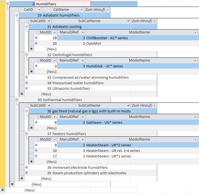Expand the GaSteam - UG* series row
The width and height of the screenshot is (199, 195).
(36, 122)
